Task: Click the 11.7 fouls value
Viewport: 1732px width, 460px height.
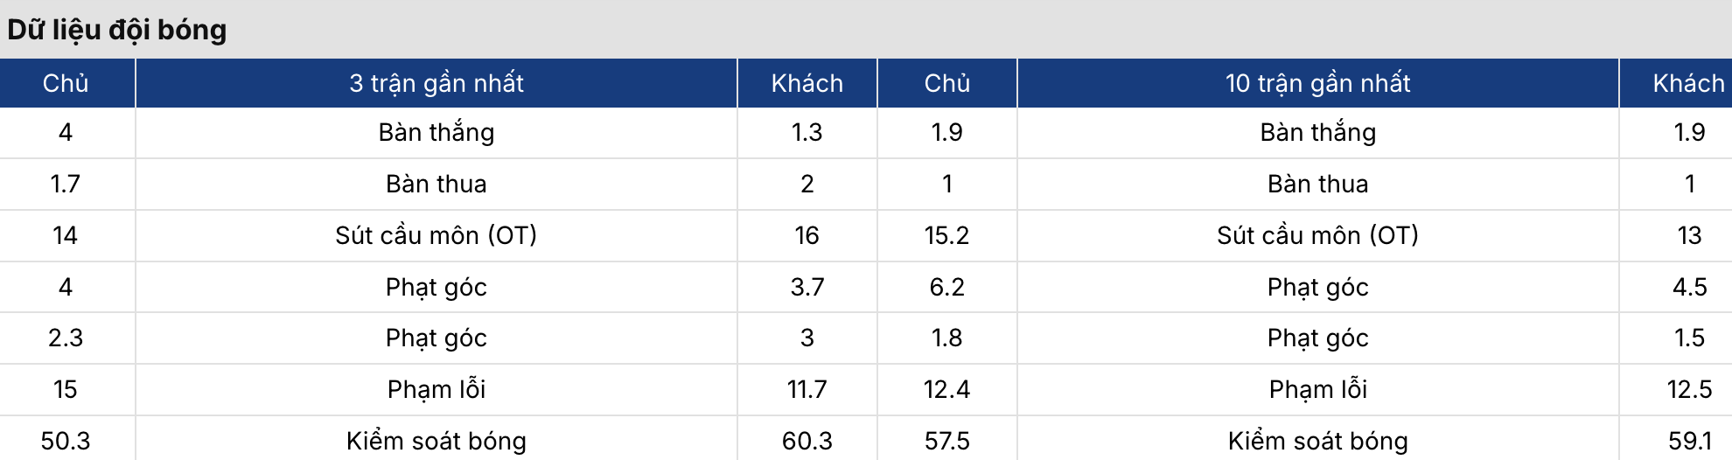Action: (x=807, y=389)
